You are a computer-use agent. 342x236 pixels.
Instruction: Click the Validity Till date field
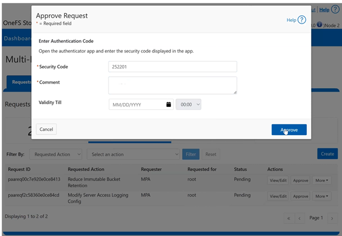click(x=137, y=104)
